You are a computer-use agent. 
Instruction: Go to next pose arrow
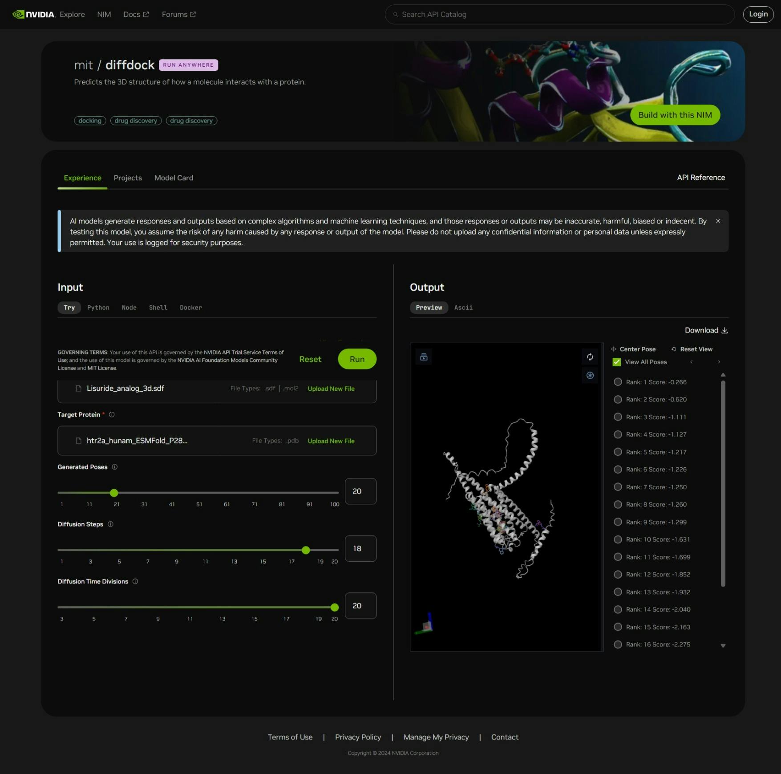click(x=719, y=362)
